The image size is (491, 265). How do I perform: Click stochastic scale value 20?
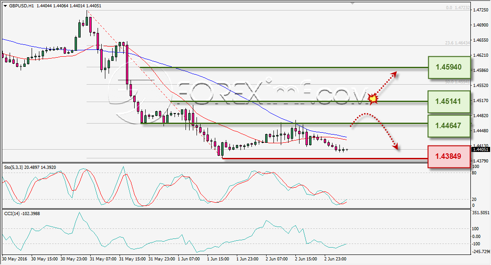(x=474, y=199)
